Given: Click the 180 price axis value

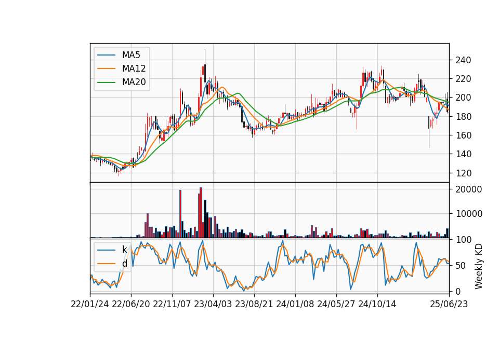Looking at the screenshot, I should (x=463, y=117).
